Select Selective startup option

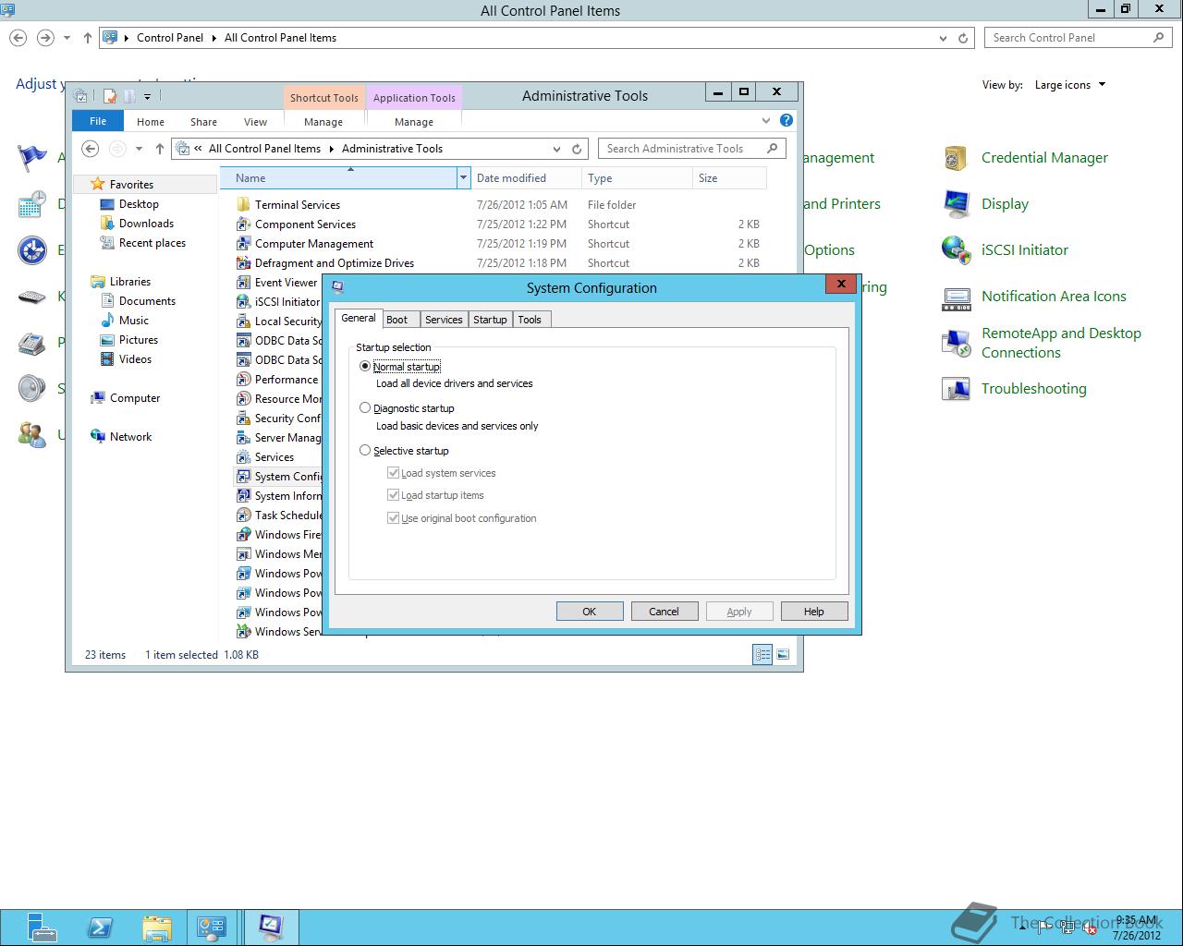[365, 451]
